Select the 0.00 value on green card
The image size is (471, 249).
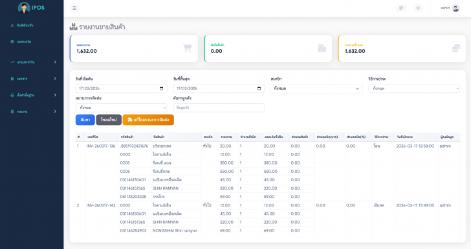click(216, 51)
